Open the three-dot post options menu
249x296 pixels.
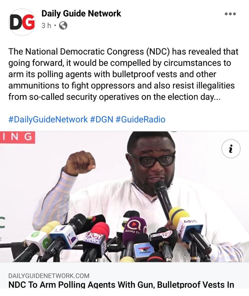point(230,14)
